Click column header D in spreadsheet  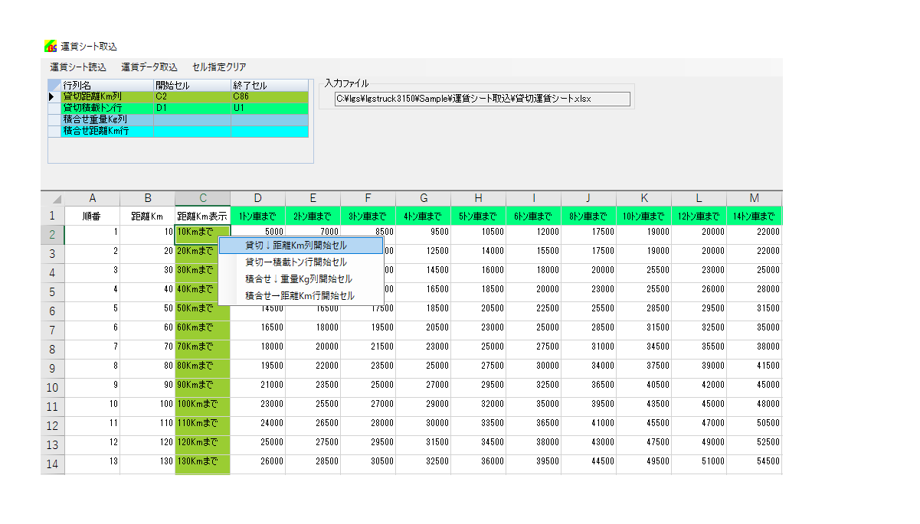coord(258,198)
